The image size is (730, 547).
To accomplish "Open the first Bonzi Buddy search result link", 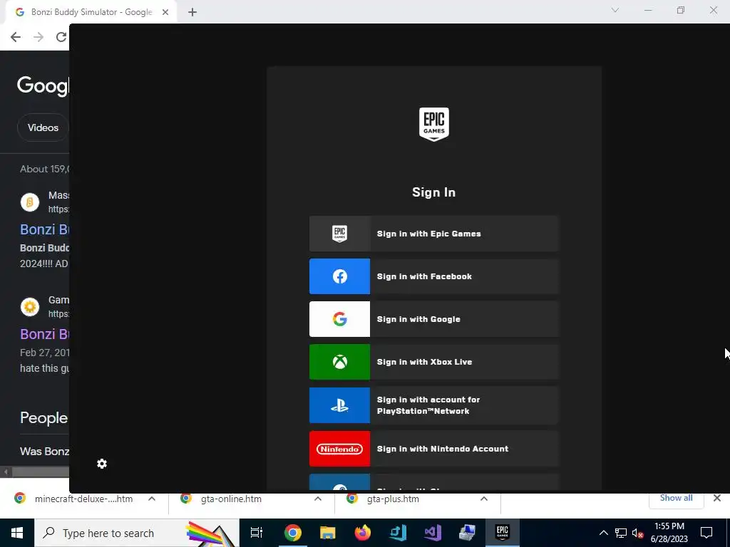I will [x=45, y=229].
